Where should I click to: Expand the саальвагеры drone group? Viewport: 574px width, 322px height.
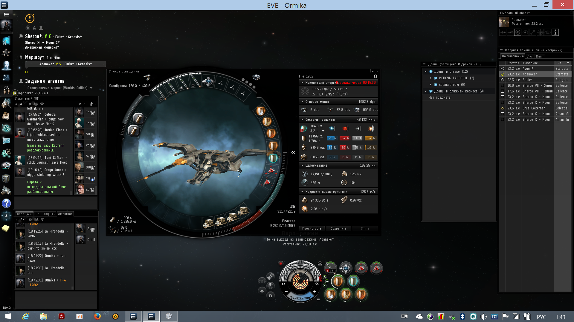click(x=430, y=85)
